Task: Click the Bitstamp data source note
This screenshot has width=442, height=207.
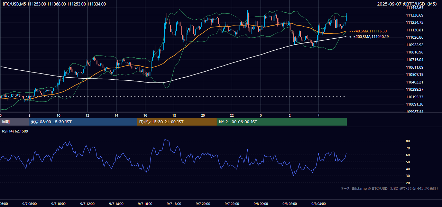Action: (x=389, y=188)
